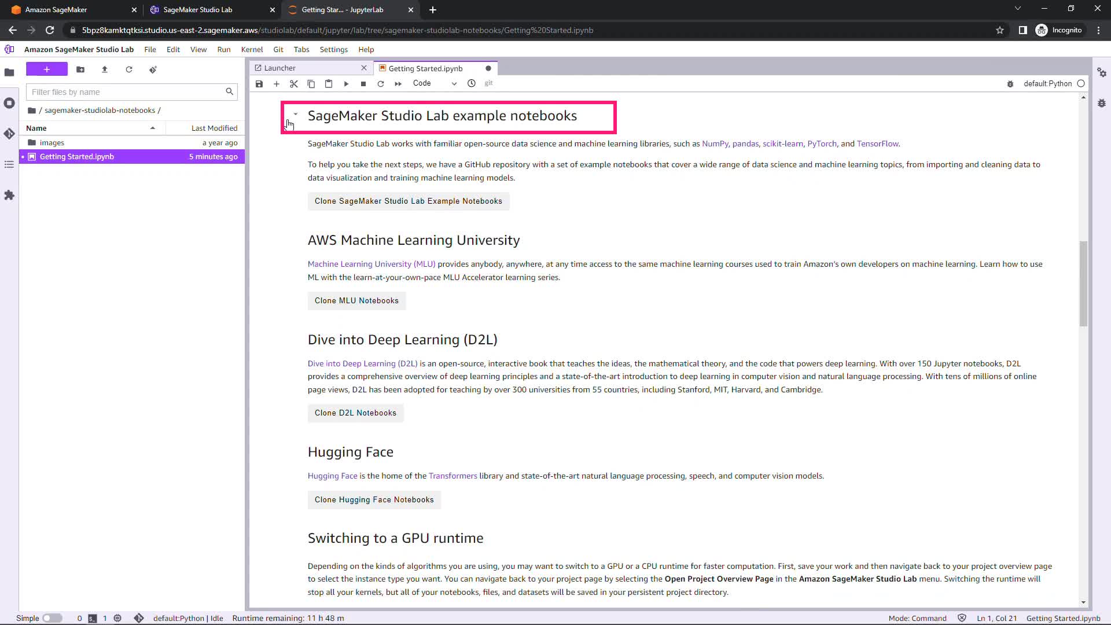Open the images folder in the file browser
The image size is (1111, 625).
(x=52, y=142)
